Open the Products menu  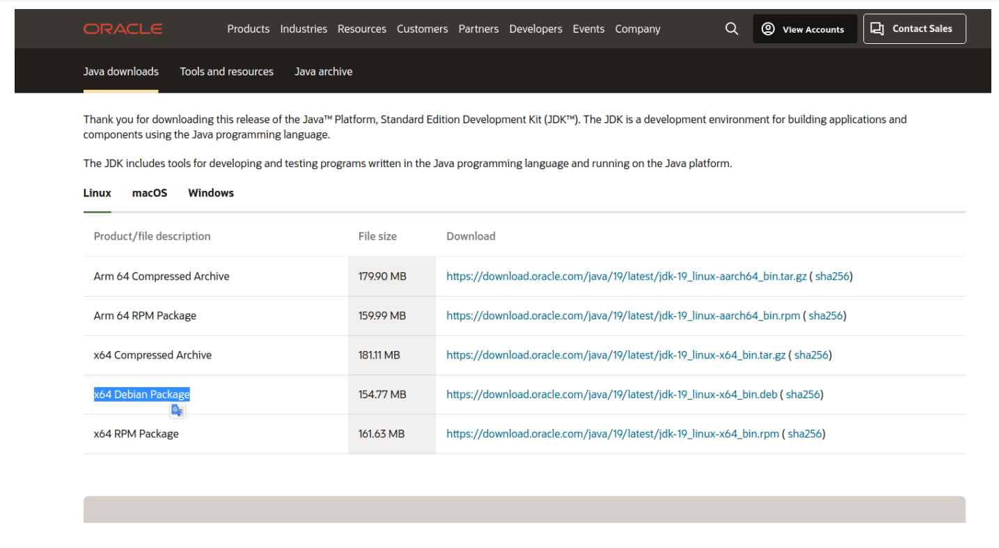click(249, 29)
